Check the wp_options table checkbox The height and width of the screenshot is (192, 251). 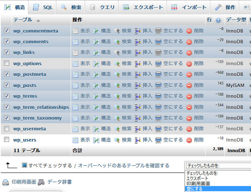pos(6,63)
